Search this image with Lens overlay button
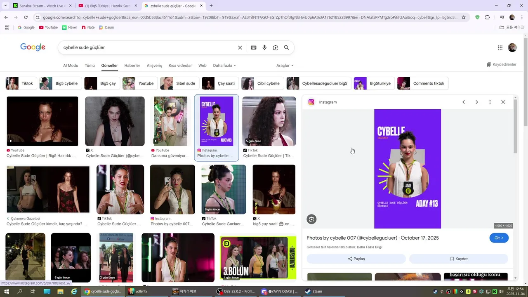Image resolution: width=528 pixels, height=297 pixels. [x=311, y=219]
